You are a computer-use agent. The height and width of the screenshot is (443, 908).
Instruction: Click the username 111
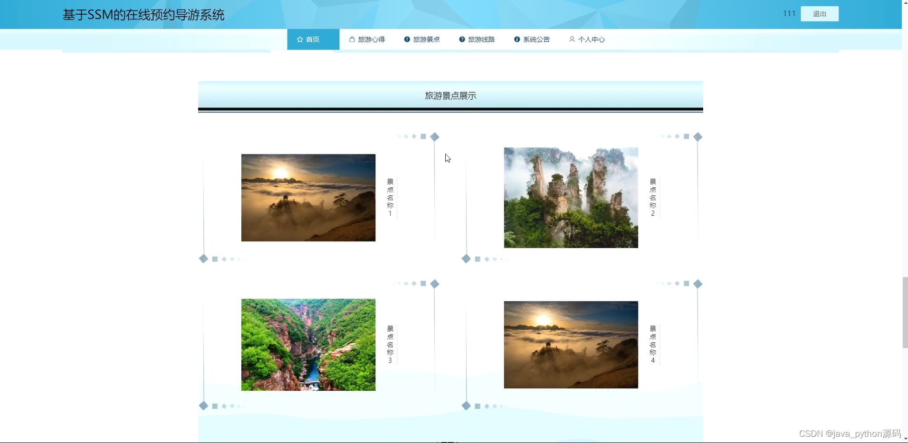coord(789,14)
